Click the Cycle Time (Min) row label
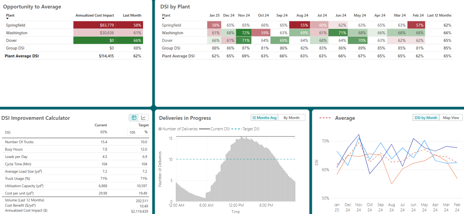Image resolution: width=464 pixels, height=214 pixels. [x=18, y=164]
